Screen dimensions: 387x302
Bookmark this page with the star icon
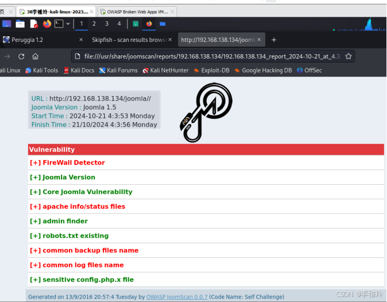(348, 56)
